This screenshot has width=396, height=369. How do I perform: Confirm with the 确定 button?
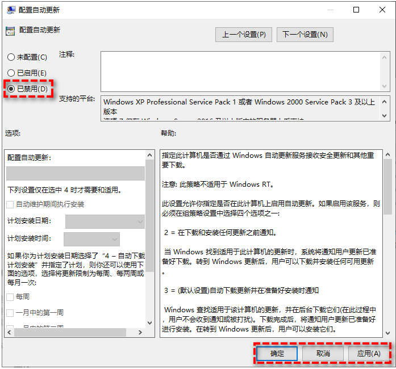click(x=277, y=353)
